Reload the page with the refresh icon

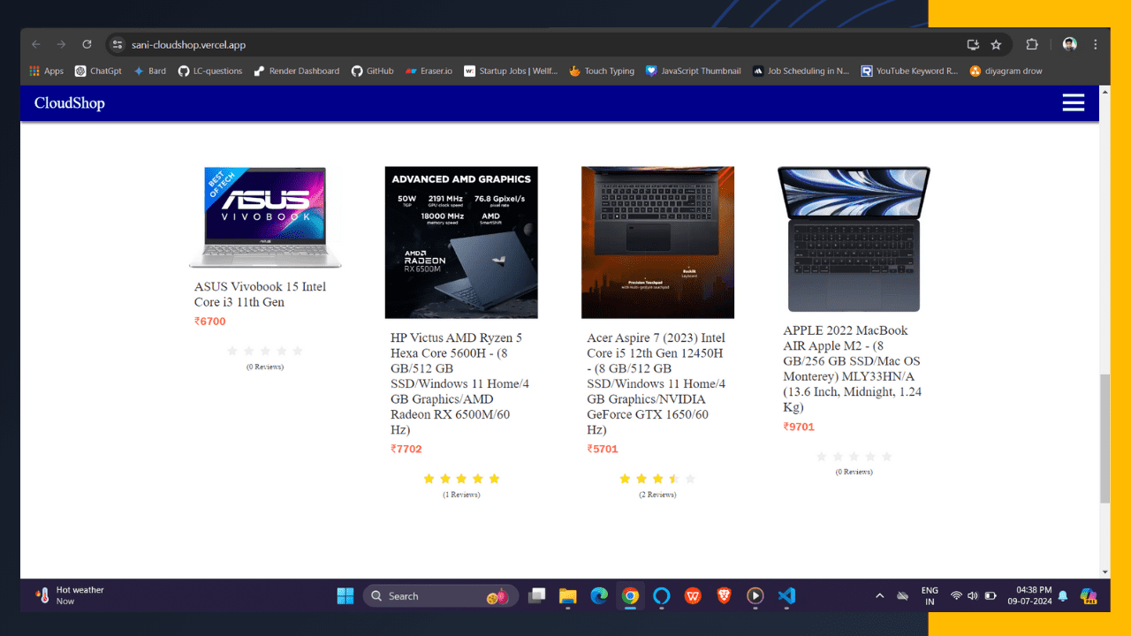pos(87,44)
